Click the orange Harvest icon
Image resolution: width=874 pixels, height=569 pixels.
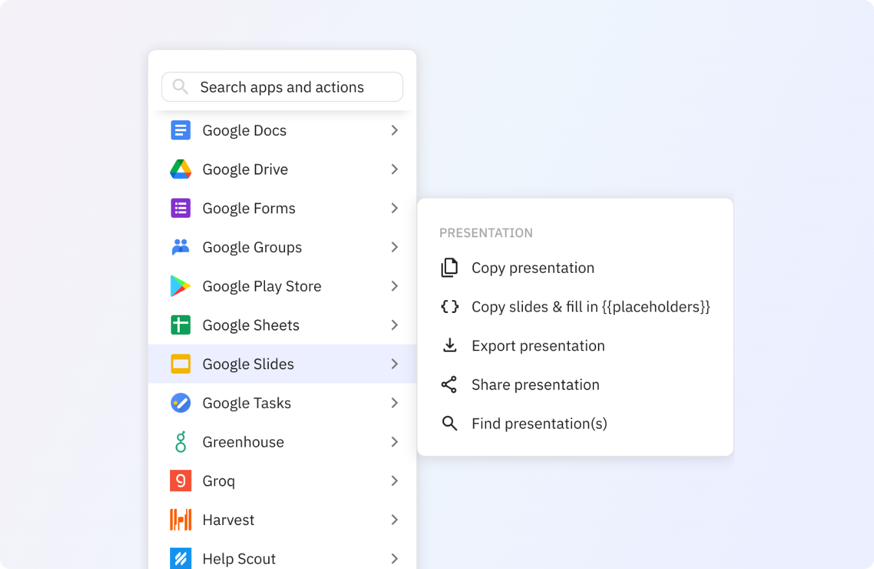[x=180, y=520]
